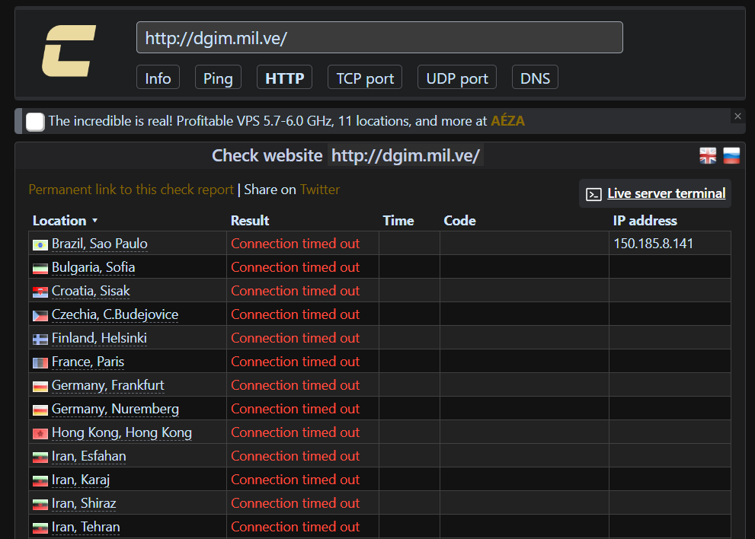Viewport: 755px width, 539px height.
Task: Click the Hong Kong flag icon
Action: pos(40,434)
